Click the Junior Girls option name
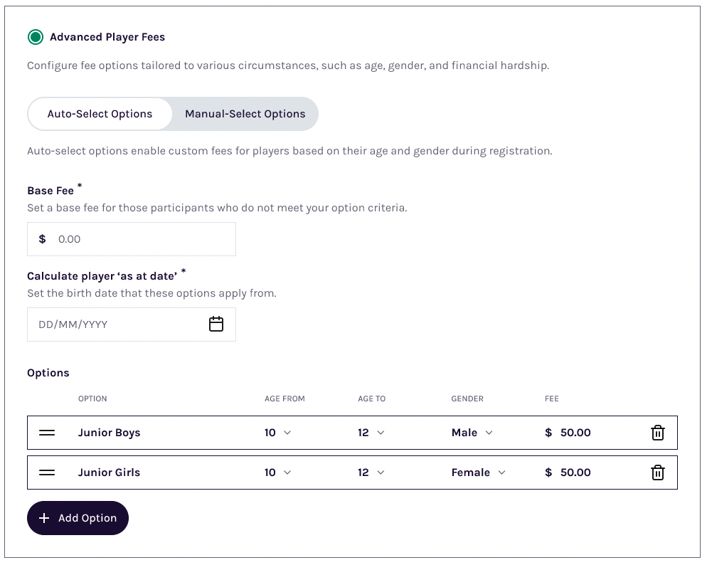 [110, 472]
